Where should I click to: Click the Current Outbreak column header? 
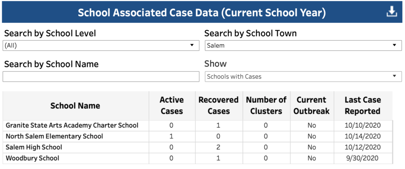coord(312,106)
